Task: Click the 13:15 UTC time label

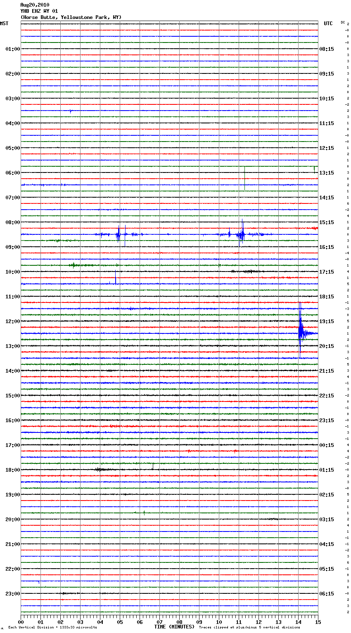Action: click(327, 173)
